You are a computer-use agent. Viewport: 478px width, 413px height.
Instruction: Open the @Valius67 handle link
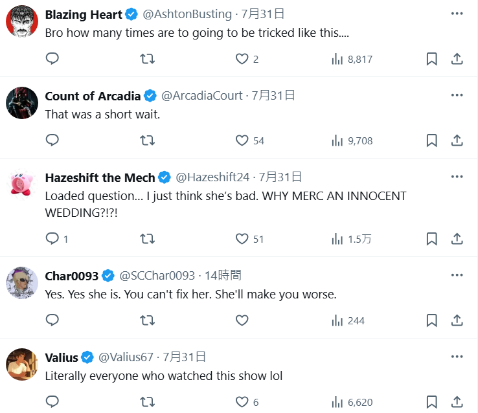[x=126, y=357]
